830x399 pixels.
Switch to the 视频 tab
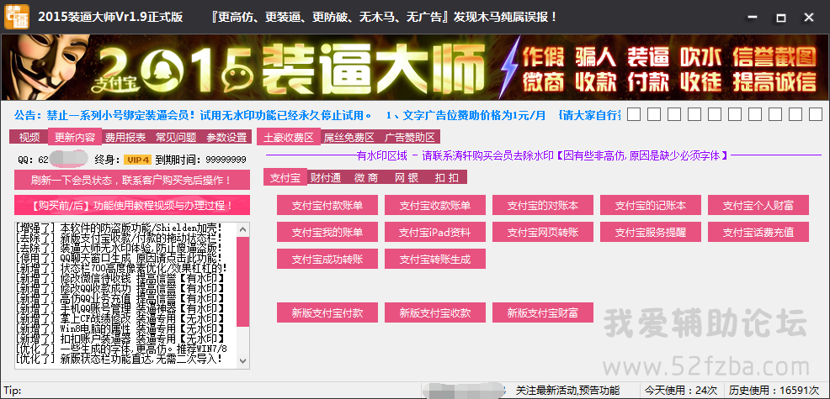click(29, 138)
